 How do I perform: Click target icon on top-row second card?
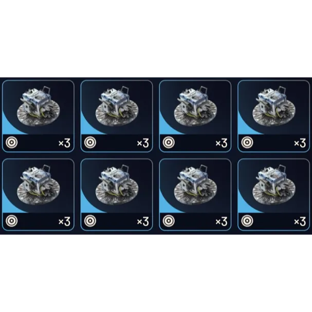(x=90, y=142)
